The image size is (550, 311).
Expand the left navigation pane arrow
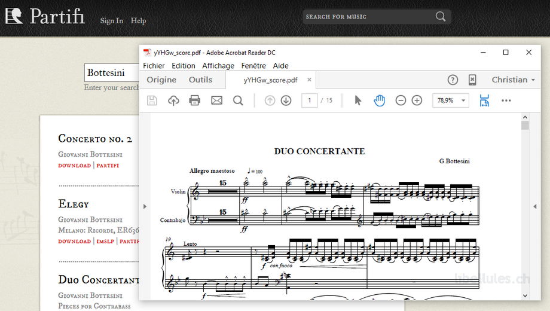pyautogui.click(x=145, y=206)
